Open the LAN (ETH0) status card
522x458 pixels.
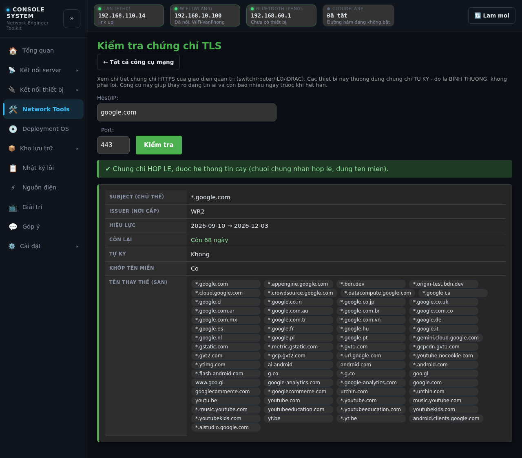tap(129, 15)
